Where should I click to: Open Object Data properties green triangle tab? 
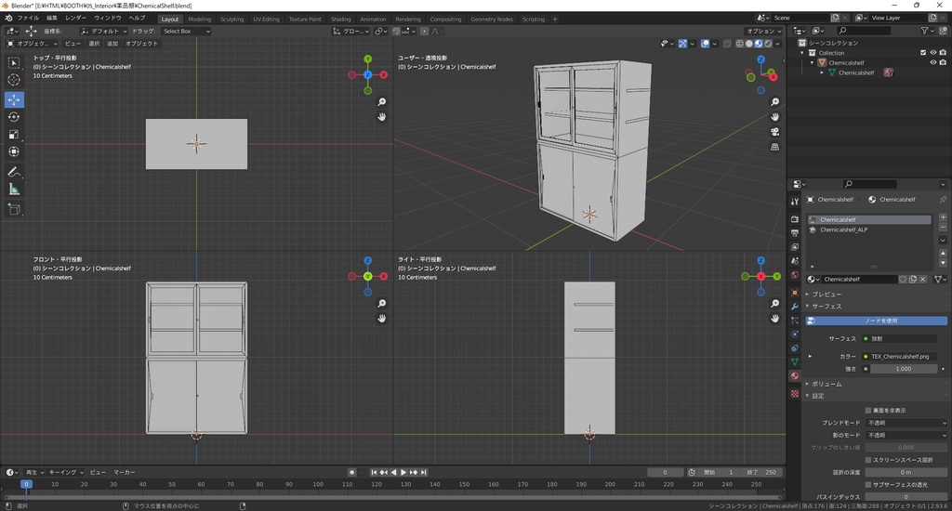coord(795,361)
